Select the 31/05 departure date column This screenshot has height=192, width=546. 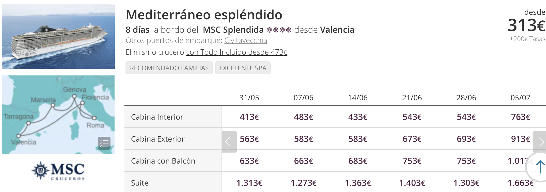coord(249,98)
